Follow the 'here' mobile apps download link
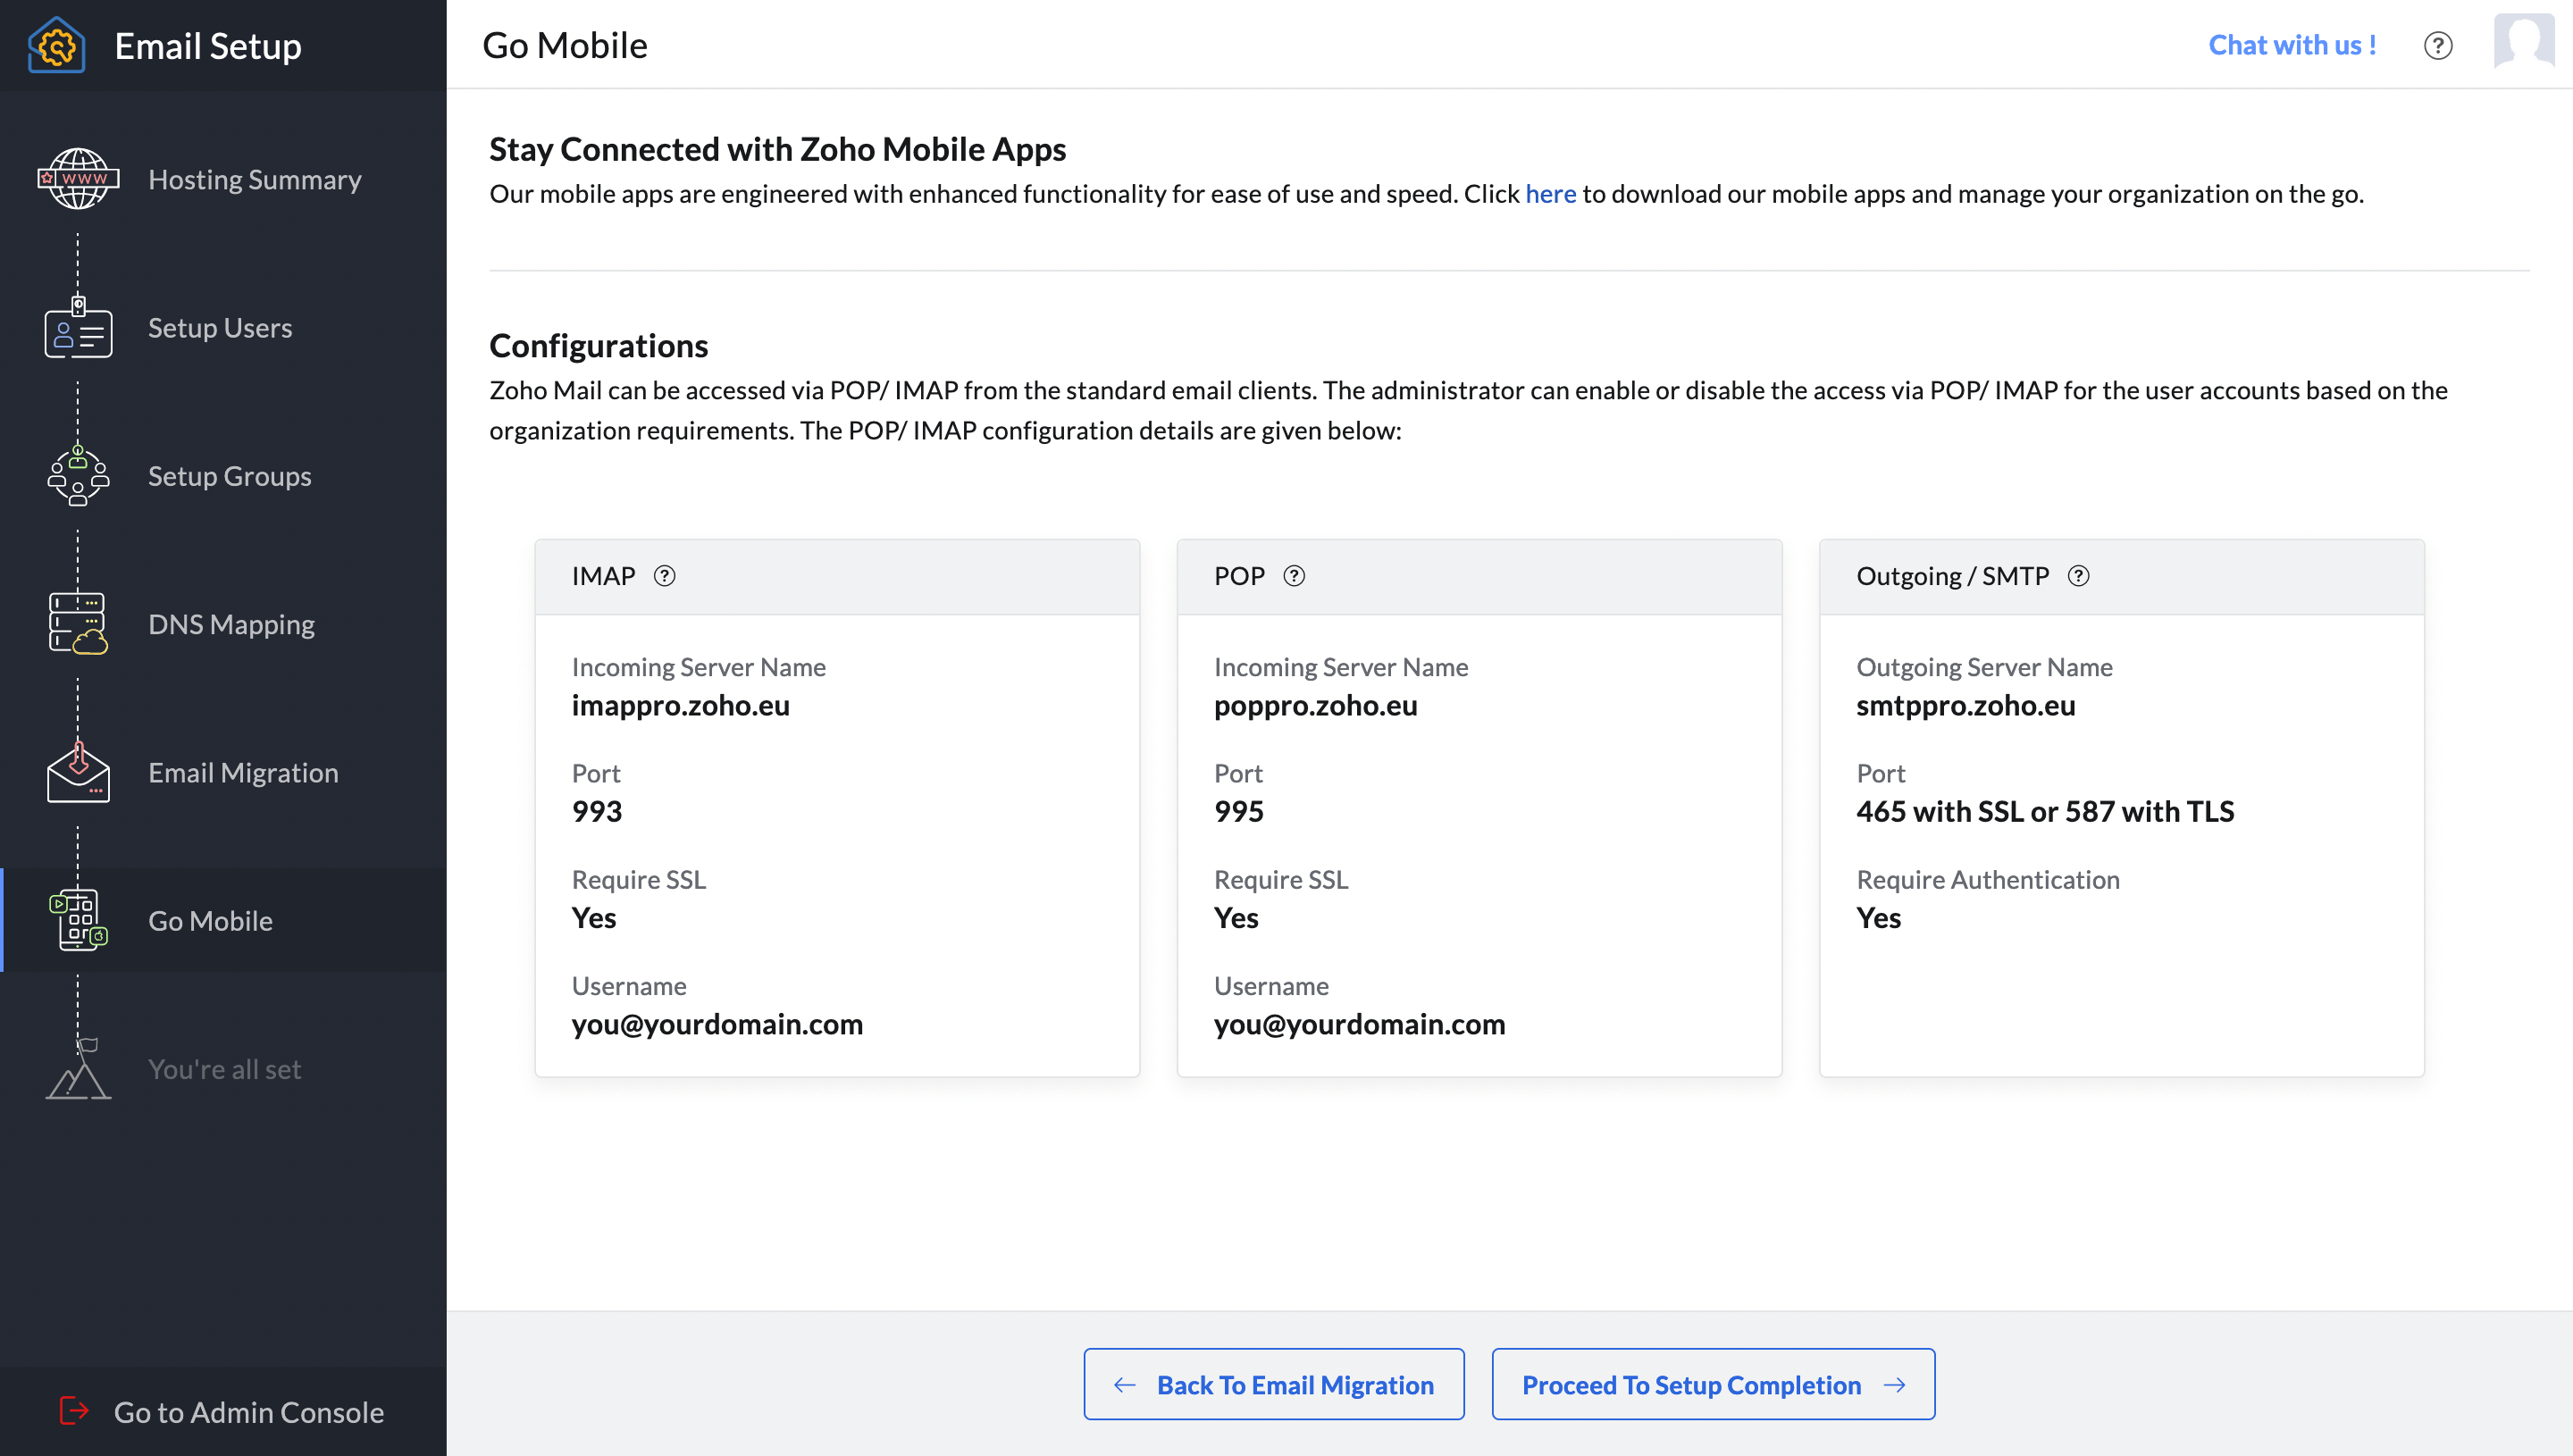 (x=1550, y=193)
